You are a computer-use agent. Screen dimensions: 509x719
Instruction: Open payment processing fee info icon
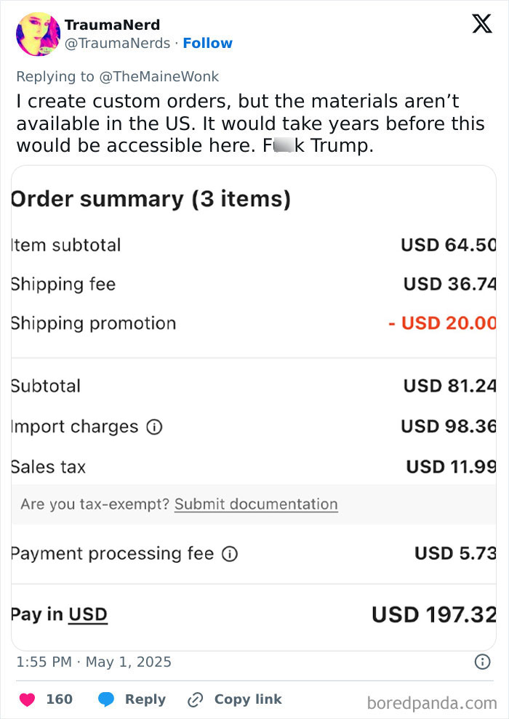coord(230,554)
